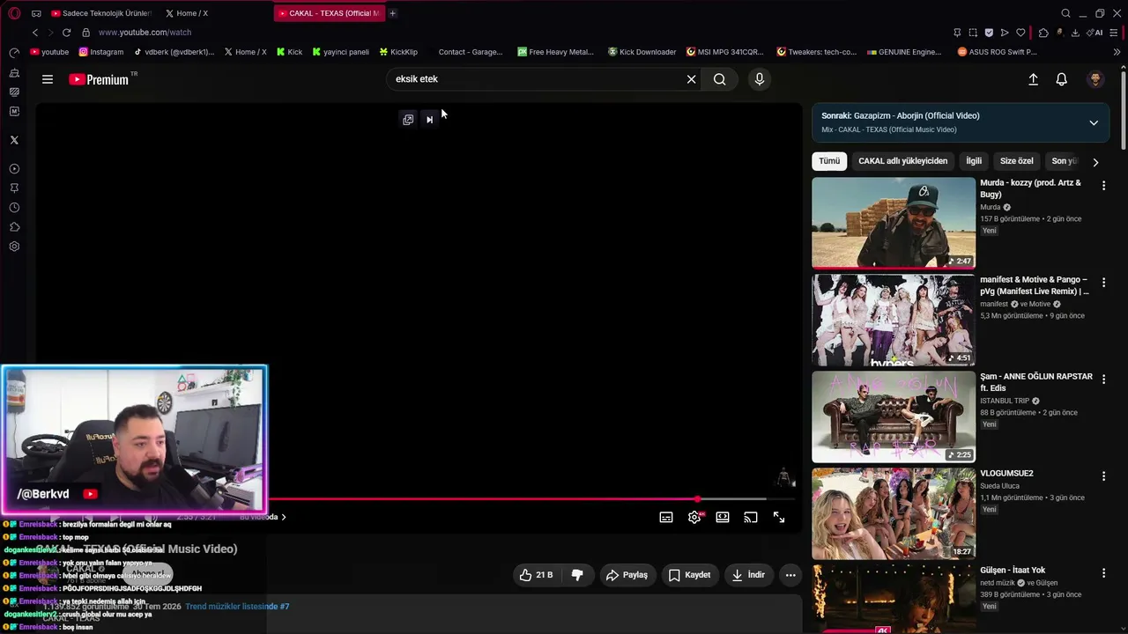Open more actions menu below the video
Image resolution: width=1128 pixels, height=634 pixels.
click(x=790, y=575)
